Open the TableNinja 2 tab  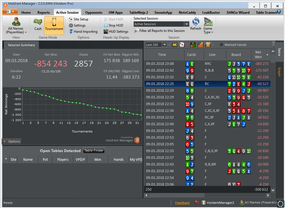138,13
